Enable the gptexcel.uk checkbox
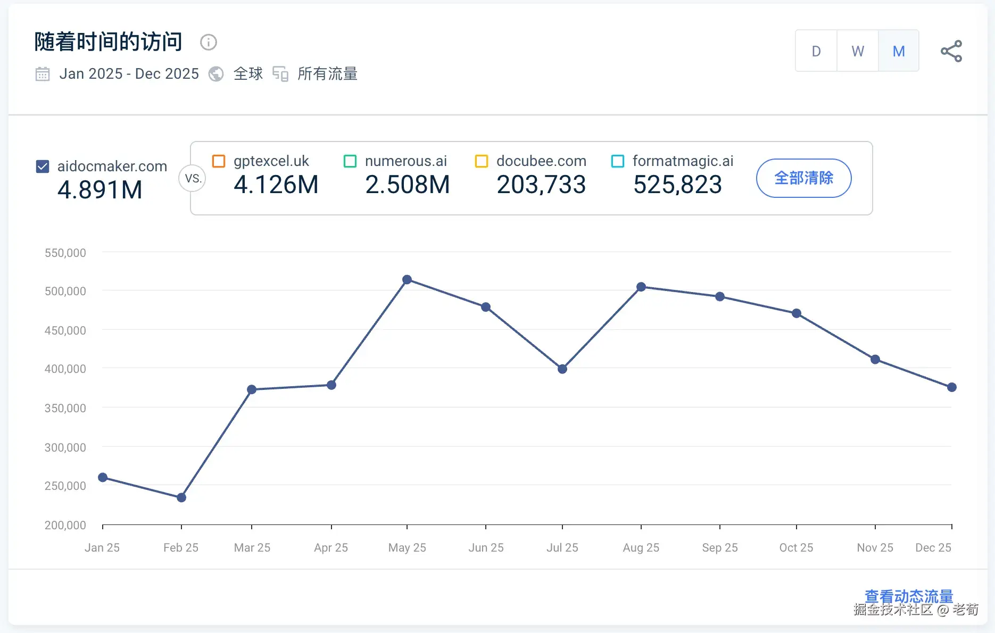The height and width of the screenshot is (633, 995). [x=219, y=161]
